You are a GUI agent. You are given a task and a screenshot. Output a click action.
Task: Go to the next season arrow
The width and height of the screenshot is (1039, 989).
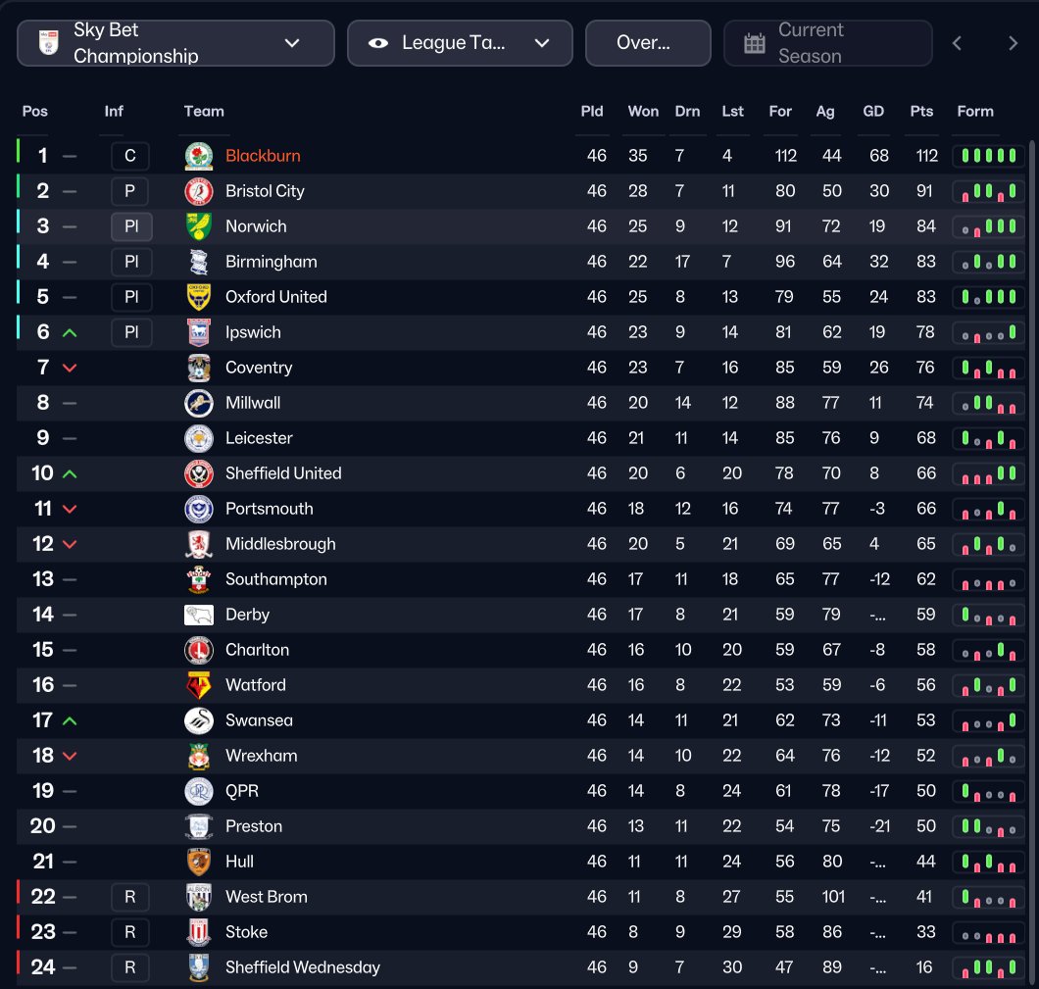[x=1013, y=43]
